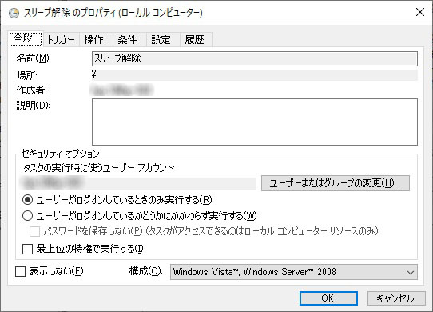The width and height of the screenshot is (433, 312).
Task: Confirm with the OK button
Action: coord(328,298)
